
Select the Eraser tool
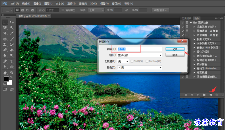5,50
